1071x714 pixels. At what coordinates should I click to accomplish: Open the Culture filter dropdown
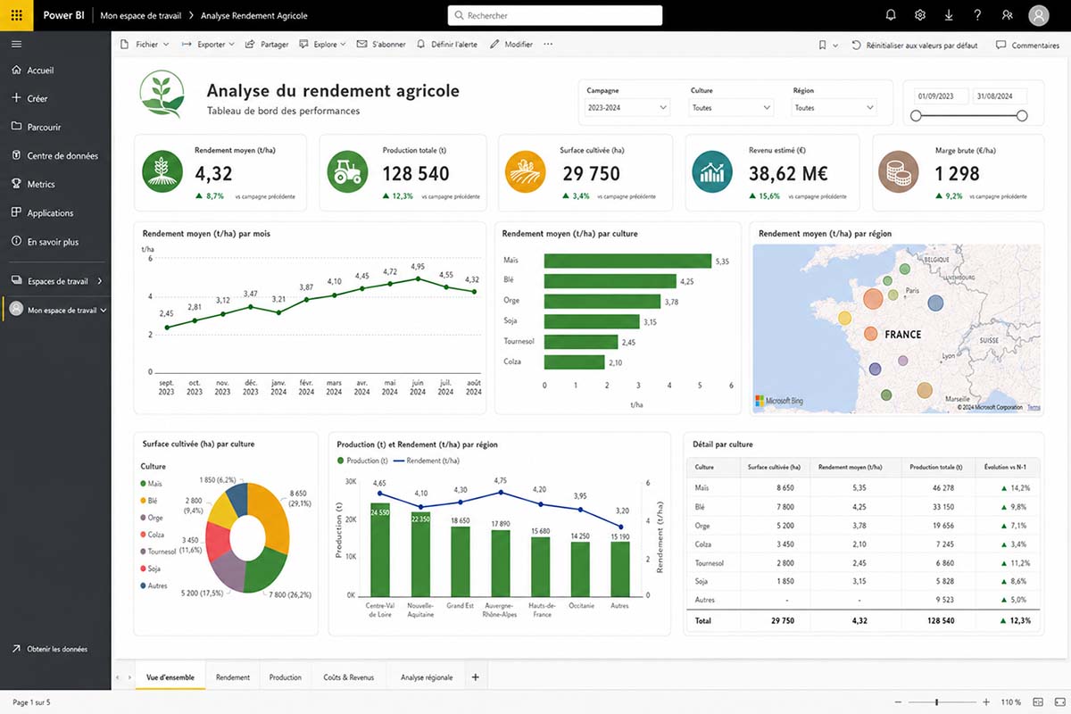731,108
